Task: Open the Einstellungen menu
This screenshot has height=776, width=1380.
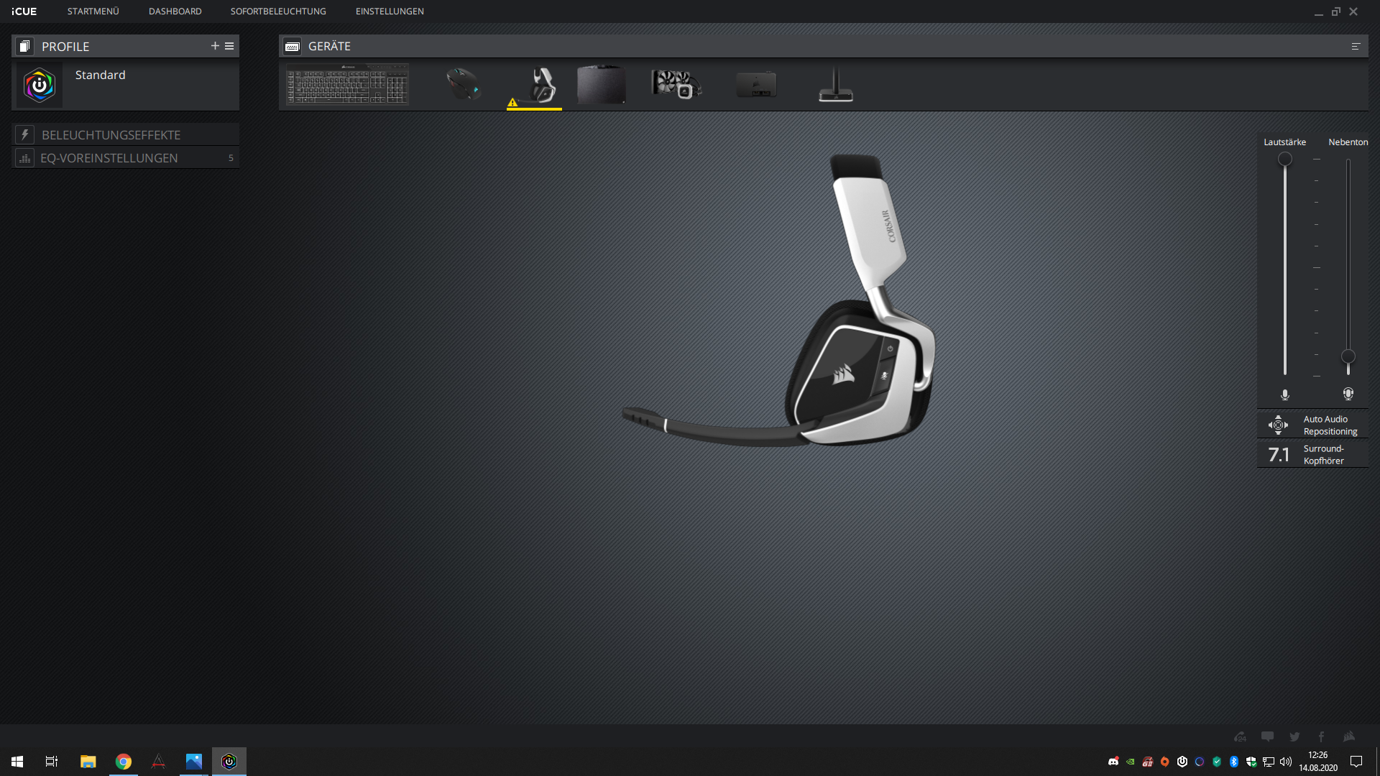Action: [390, 11]
